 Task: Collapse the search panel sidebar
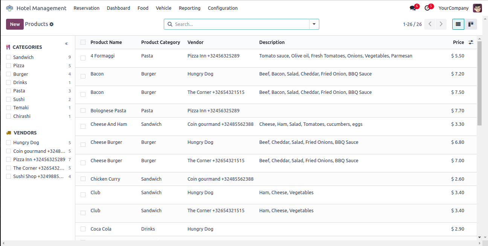tap(66, 44)
